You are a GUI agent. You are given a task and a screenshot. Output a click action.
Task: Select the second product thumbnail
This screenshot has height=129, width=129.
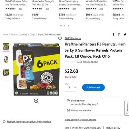[6, 59]
